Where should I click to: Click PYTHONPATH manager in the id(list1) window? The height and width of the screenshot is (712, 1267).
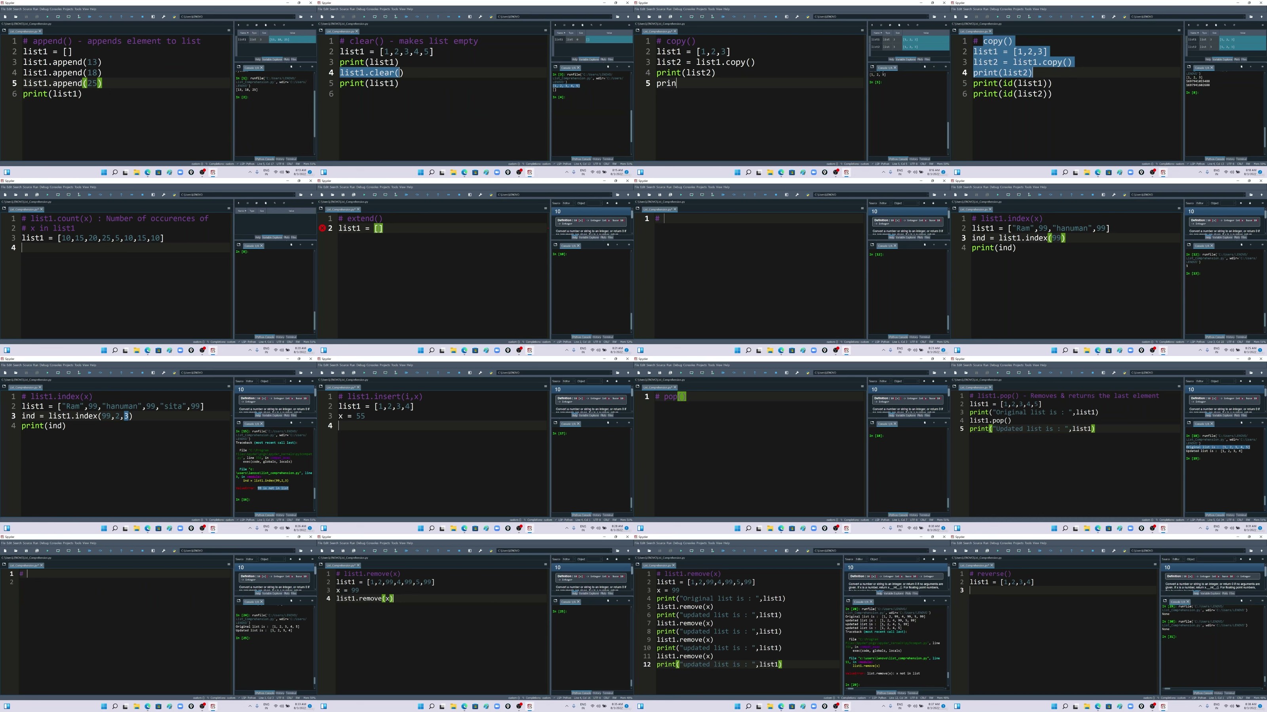click(1124, 17)
